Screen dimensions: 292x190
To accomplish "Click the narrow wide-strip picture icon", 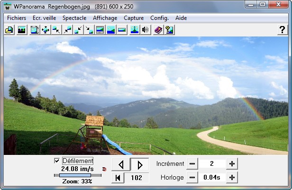I will 122,30.
